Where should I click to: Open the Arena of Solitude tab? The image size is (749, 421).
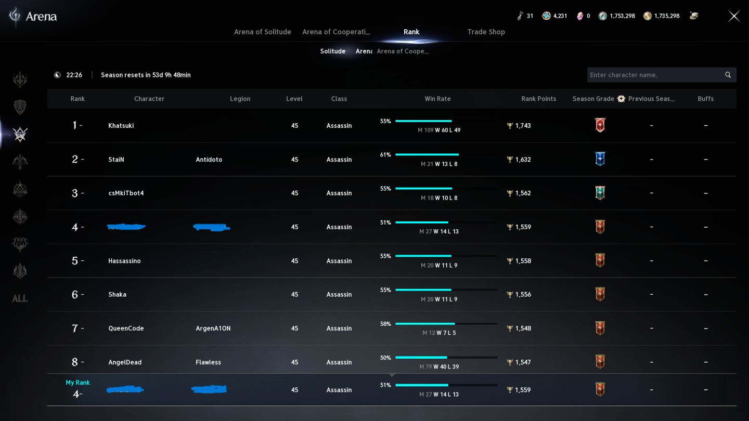click(x=263, y=32)
